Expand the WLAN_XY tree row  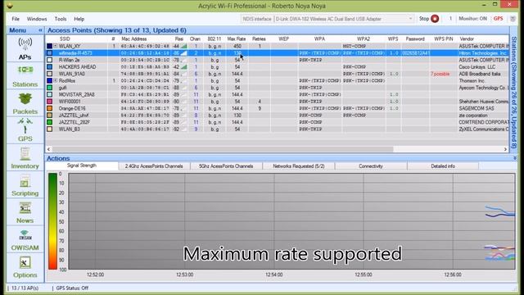pos(56,46)
